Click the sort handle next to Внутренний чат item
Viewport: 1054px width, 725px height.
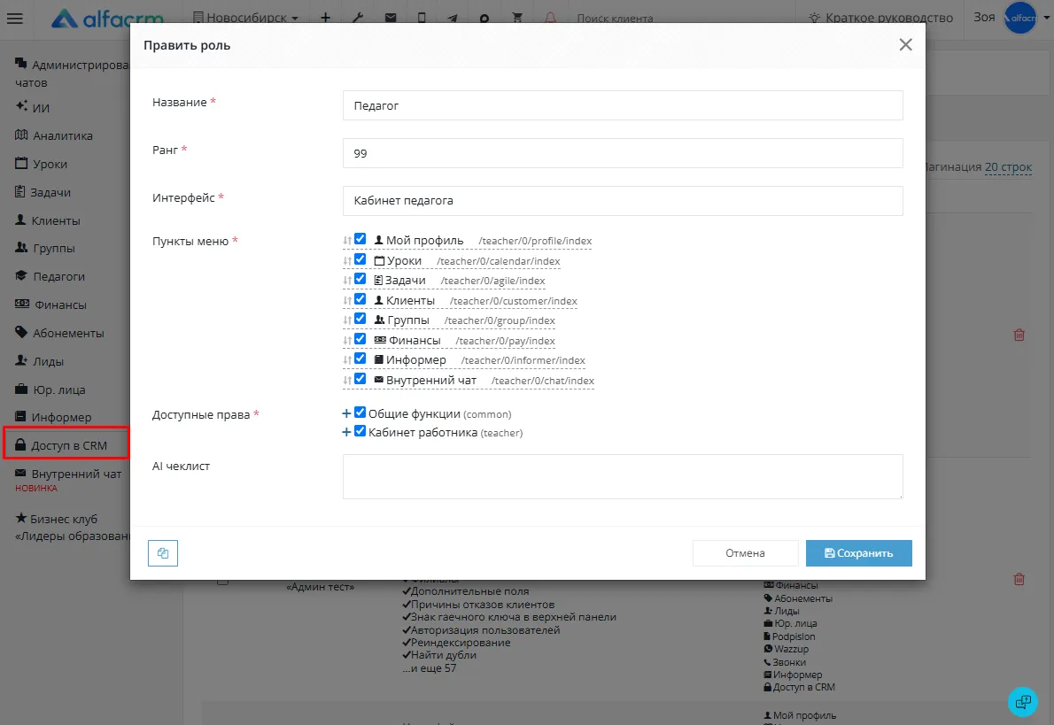[x=347, y=381]
